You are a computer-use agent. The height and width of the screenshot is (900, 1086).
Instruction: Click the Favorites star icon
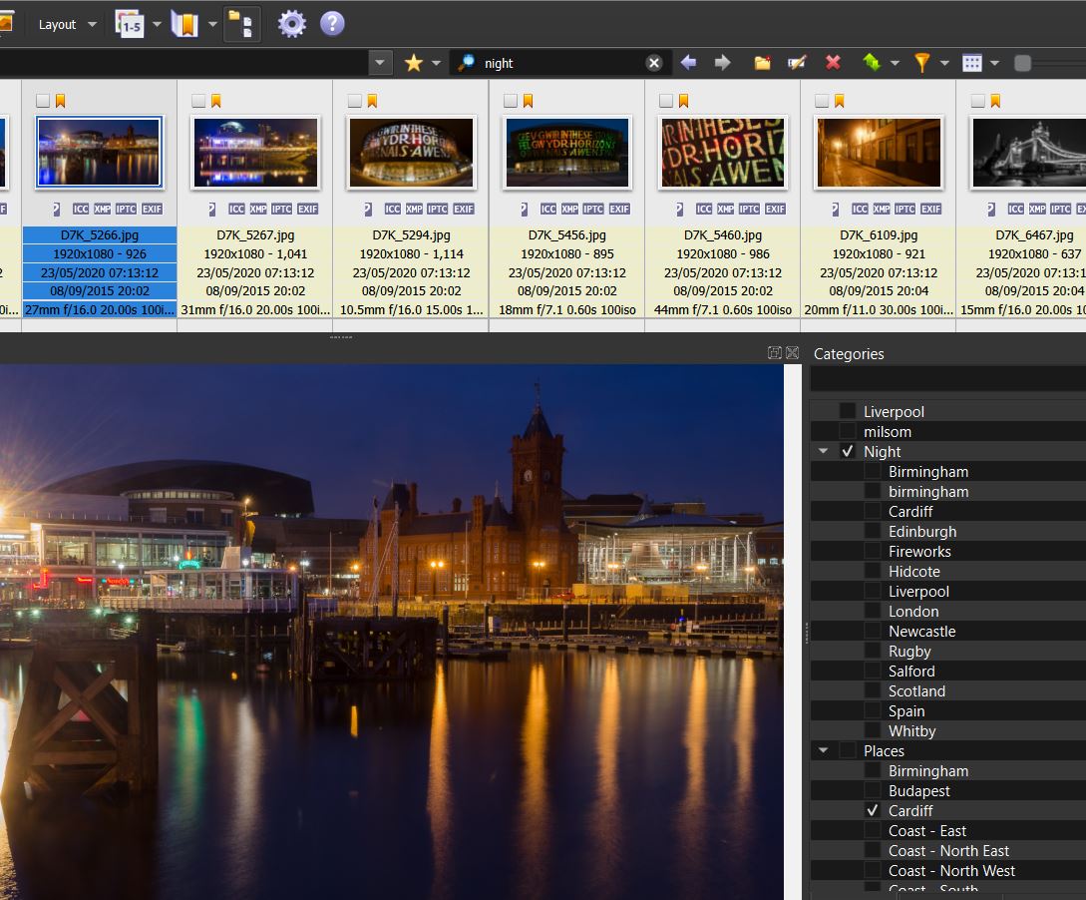(413, 63)
